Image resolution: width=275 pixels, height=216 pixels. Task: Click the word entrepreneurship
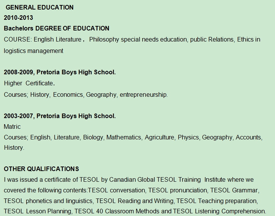pyautogui.click(x=143, y=94)
